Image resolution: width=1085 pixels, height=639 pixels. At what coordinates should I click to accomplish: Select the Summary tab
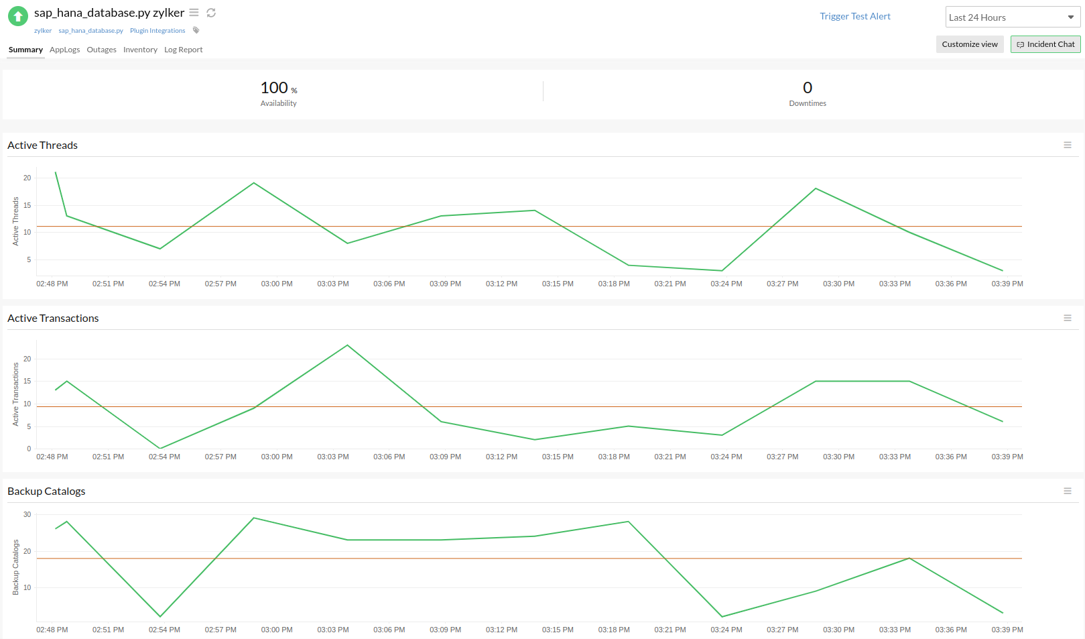pyautogui.click(x=25, y=50)
